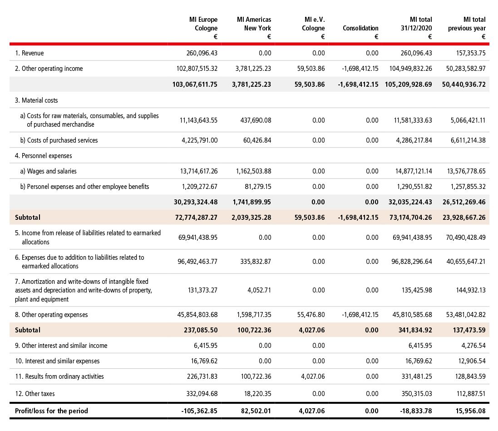Select '11. Results from ordinary activities' label
The image size is (498, 431).
(x=59, y=377)
